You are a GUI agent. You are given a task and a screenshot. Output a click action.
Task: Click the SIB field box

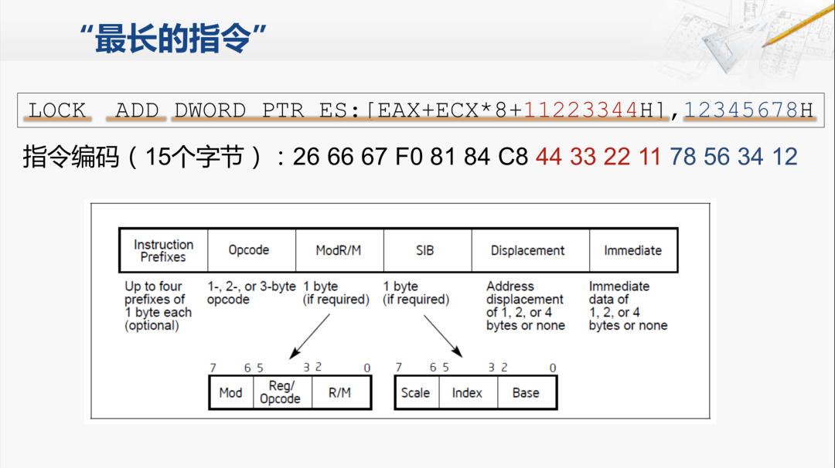click(427, 250)
